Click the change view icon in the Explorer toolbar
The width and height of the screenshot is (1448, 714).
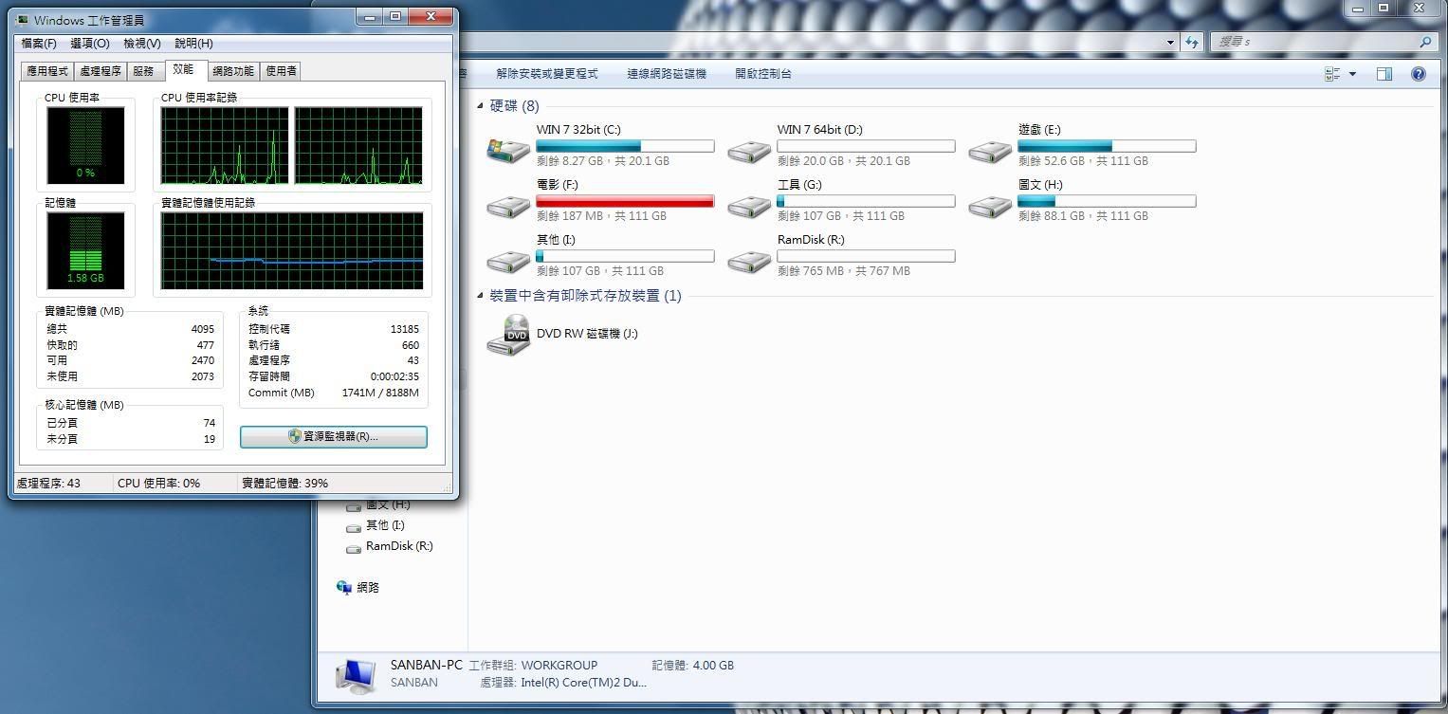click(1332, 74)
